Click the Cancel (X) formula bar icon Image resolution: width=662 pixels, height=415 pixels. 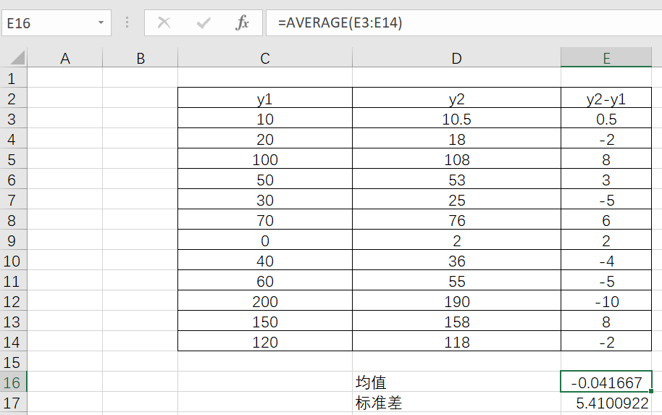164,22
